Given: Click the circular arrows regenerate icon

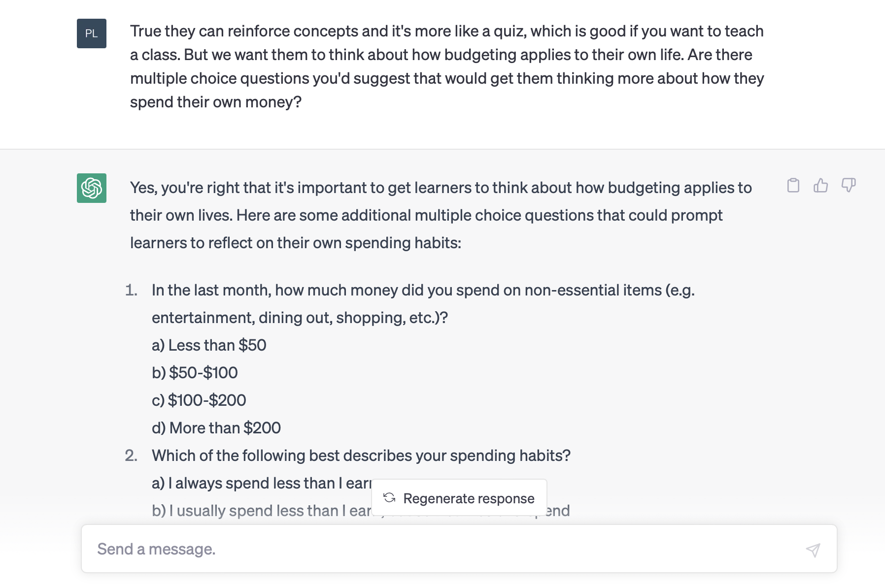Looking at the screenshot, I should (x=389, y=498).
